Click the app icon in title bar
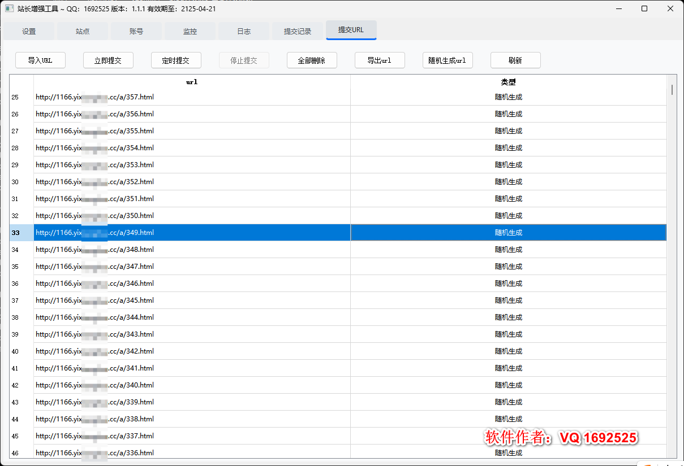Viewport: 684px width, 466px height. 9,9
